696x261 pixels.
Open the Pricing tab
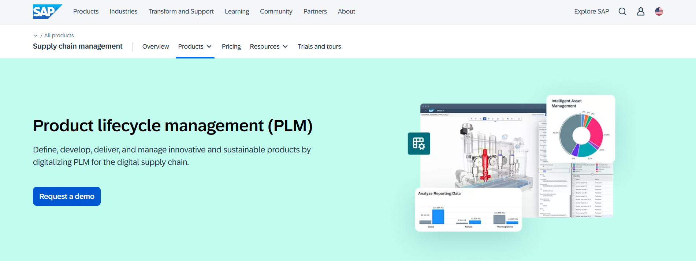pyautogui.click(x=231, y=46)
